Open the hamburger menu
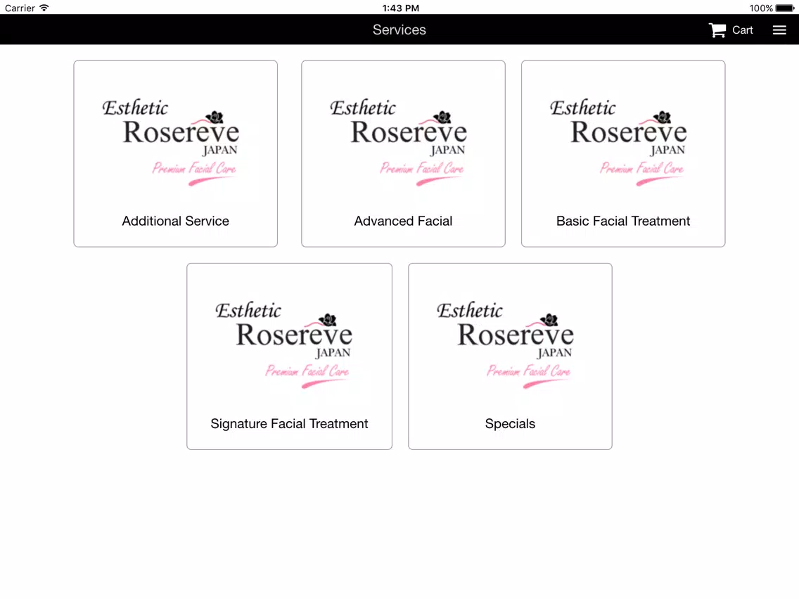 point(779,30)
